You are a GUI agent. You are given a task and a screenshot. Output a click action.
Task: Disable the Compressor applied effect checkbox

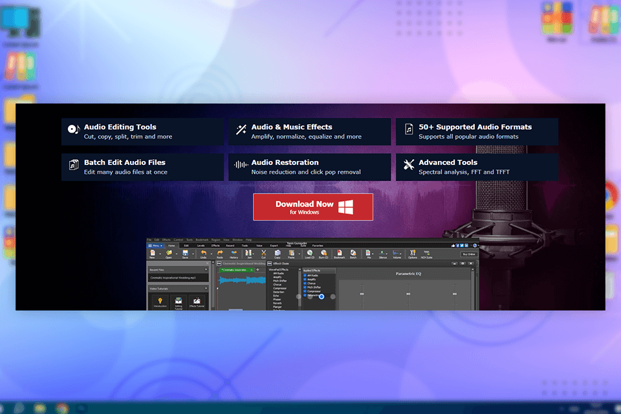pos(305,291)
